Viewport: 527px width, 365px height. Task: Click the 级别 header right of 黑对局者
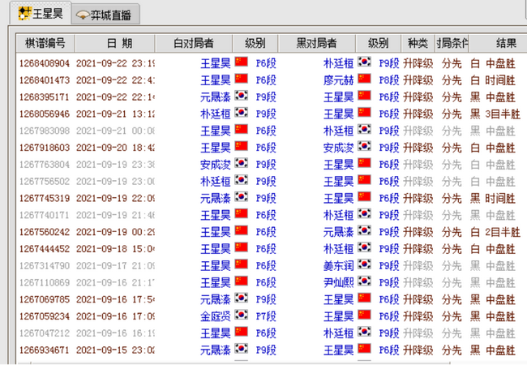tap(378, 43)
